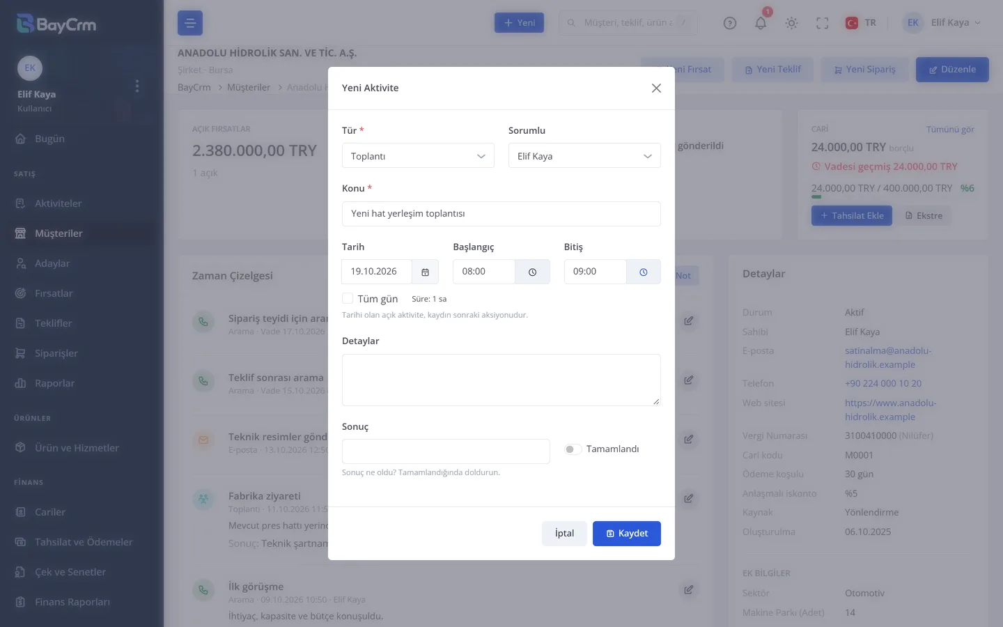This screenshot has width=1003, height=627.
Task: Open the help question mark icon
Action: (730, 23)
